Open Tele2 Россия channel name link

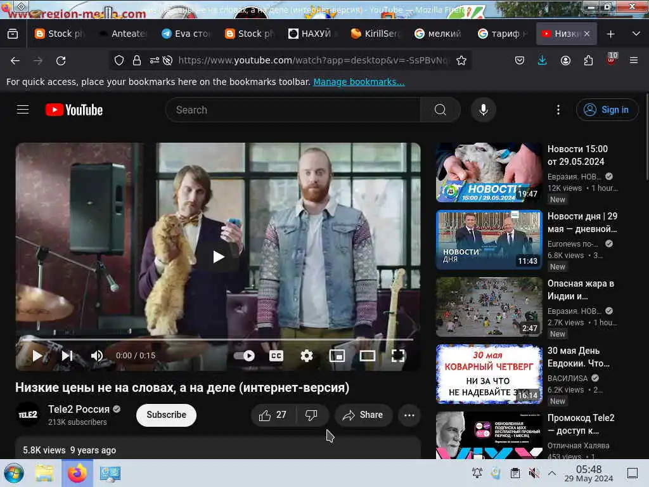[x=79, y=409]
